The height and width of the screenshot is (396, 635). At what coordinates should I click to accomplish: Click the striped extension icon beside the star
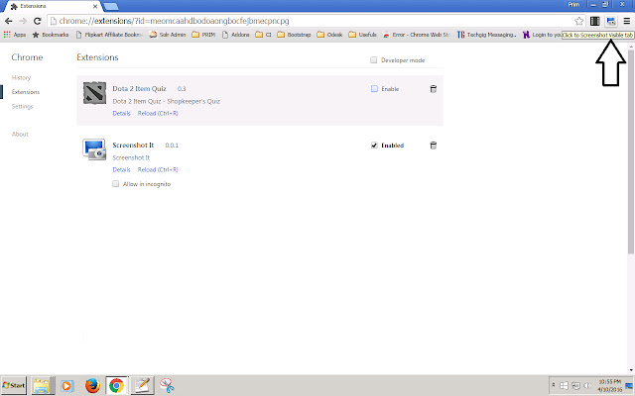(x=595, y=21)
